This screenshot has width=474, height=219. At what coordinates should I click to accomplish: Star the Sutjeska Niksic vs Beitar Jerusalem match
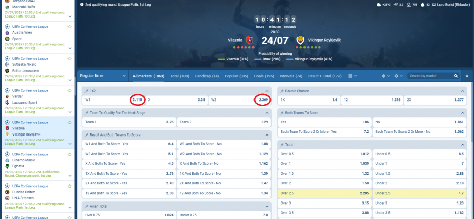pyautogui.click(x=70, y=58)
